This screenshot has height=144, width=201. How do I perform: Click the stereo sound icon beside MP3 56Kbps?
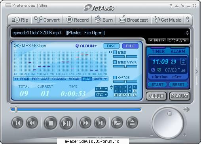point(17,45)
